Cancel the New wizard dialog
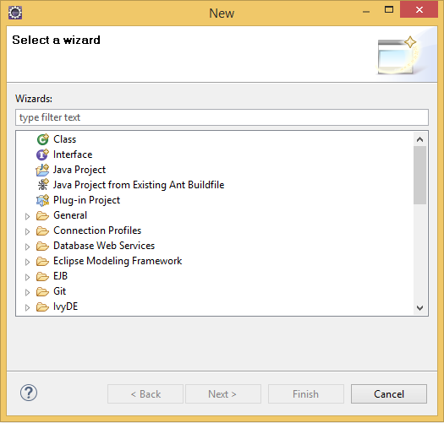The height and width of the screenshot is (423, 444). pos(389,394)
